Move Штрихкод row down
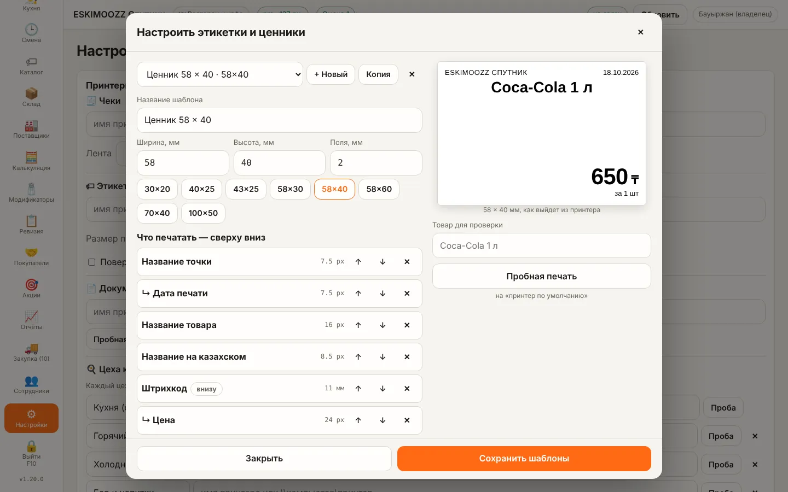Image resolution: width=788 pixels, height=492 pixels. [383, 389]
